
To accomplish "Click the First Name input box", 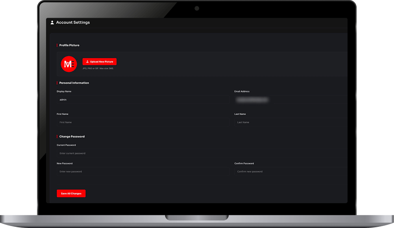I will [143, 122].
